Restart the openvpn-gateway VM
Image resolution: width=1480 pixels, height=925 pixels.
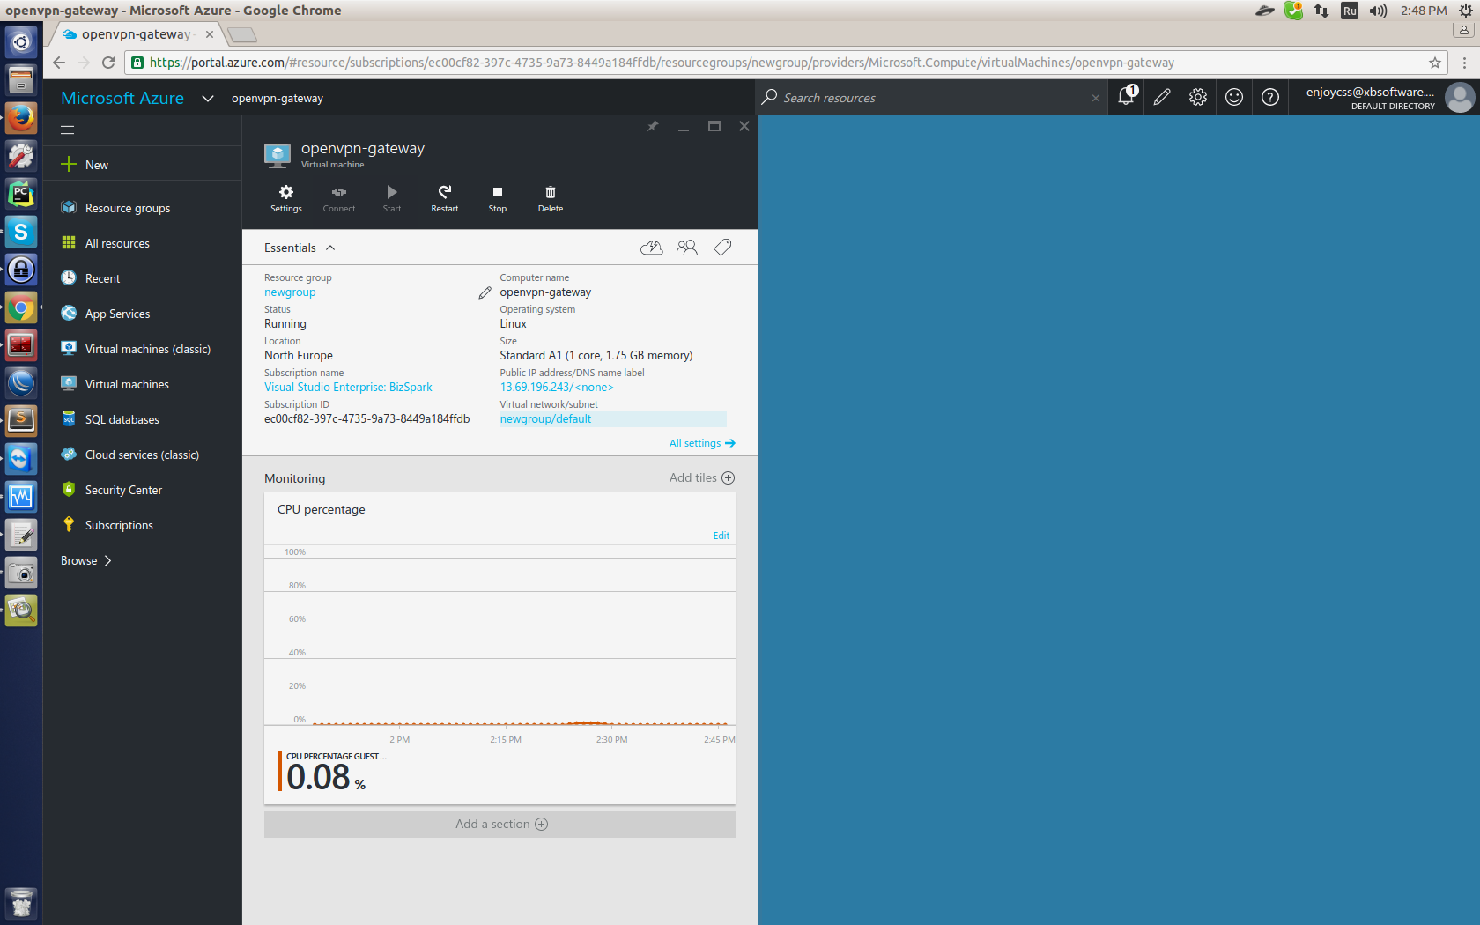pos(444,198)
